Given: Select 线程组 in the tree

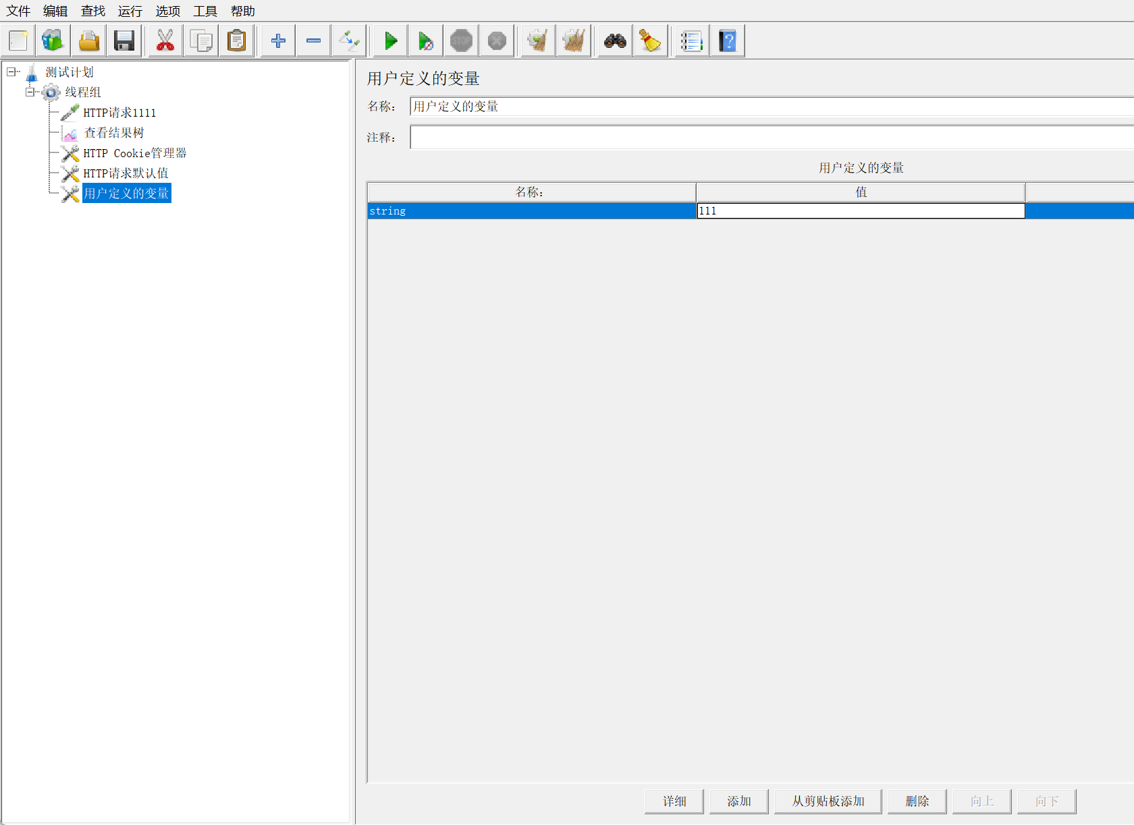Looking at the screenshot, I should (x=83, y=92).
